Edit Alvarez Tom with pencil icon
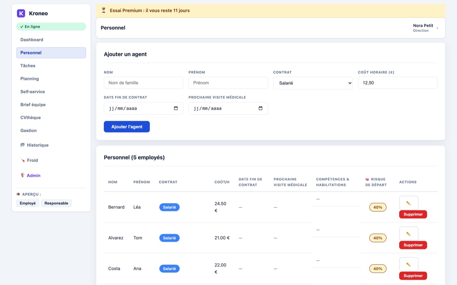Image resolution: width=457 pixels, height=285 pixels. coord(408,234)
